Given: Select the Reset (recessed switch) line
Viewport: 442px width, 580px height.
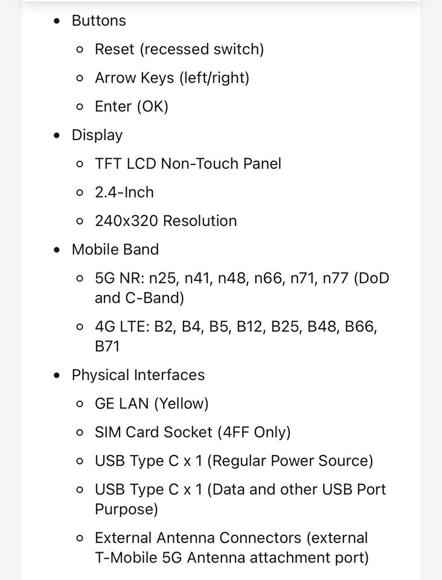Looking at the screenshot, I should tap(179, 49).
